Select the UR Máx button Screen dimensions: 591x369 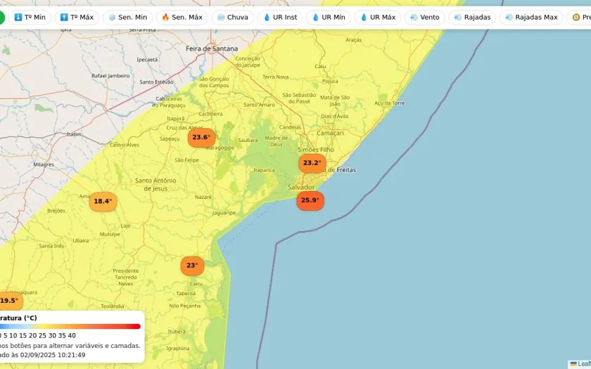[378, 18]
